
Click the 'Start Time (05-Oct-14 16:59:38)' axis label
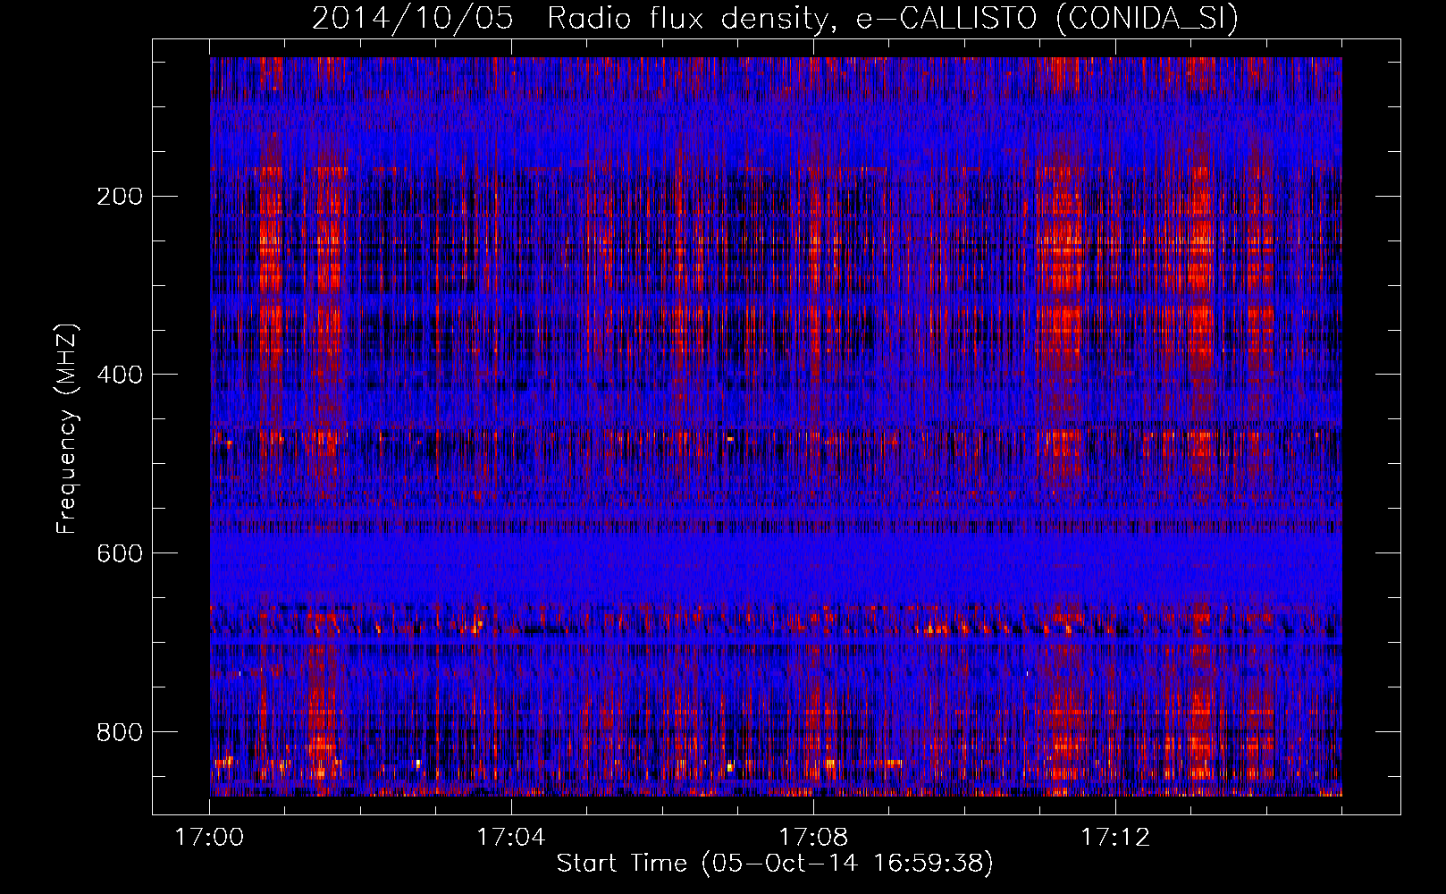(775, 864)
